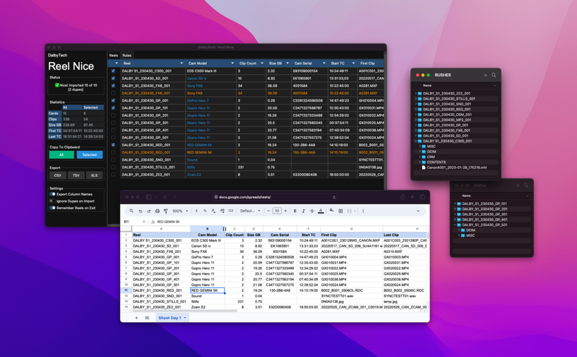
Task: Open a new Safari tab with plus
Action: click(412, 197)
